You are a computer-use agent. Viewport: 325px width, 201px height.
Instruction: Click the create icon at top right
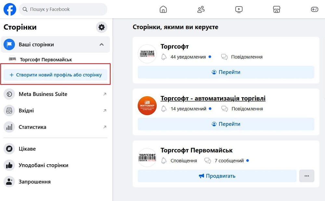pos(314,9)
